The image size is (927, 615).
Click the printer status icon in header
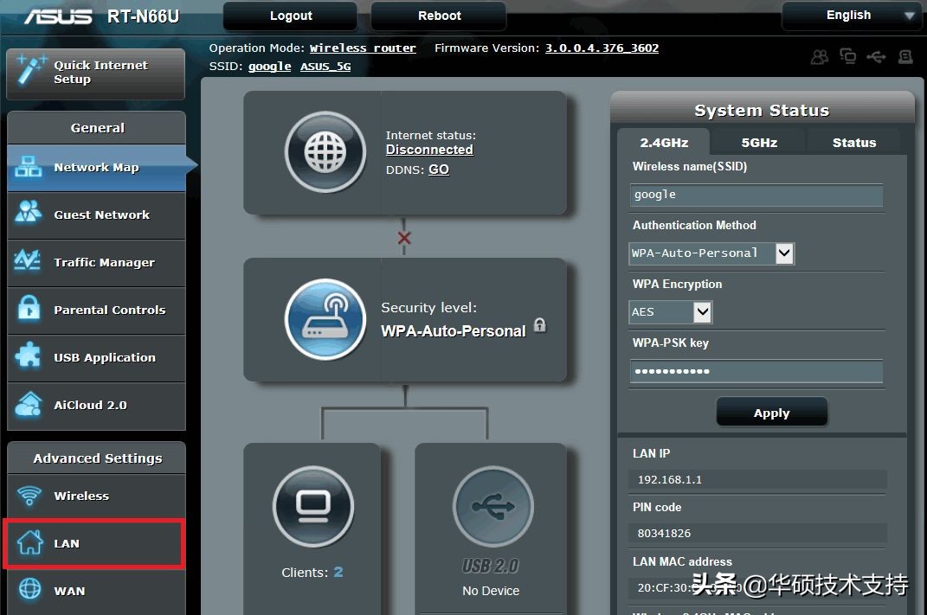pos(905,57)
